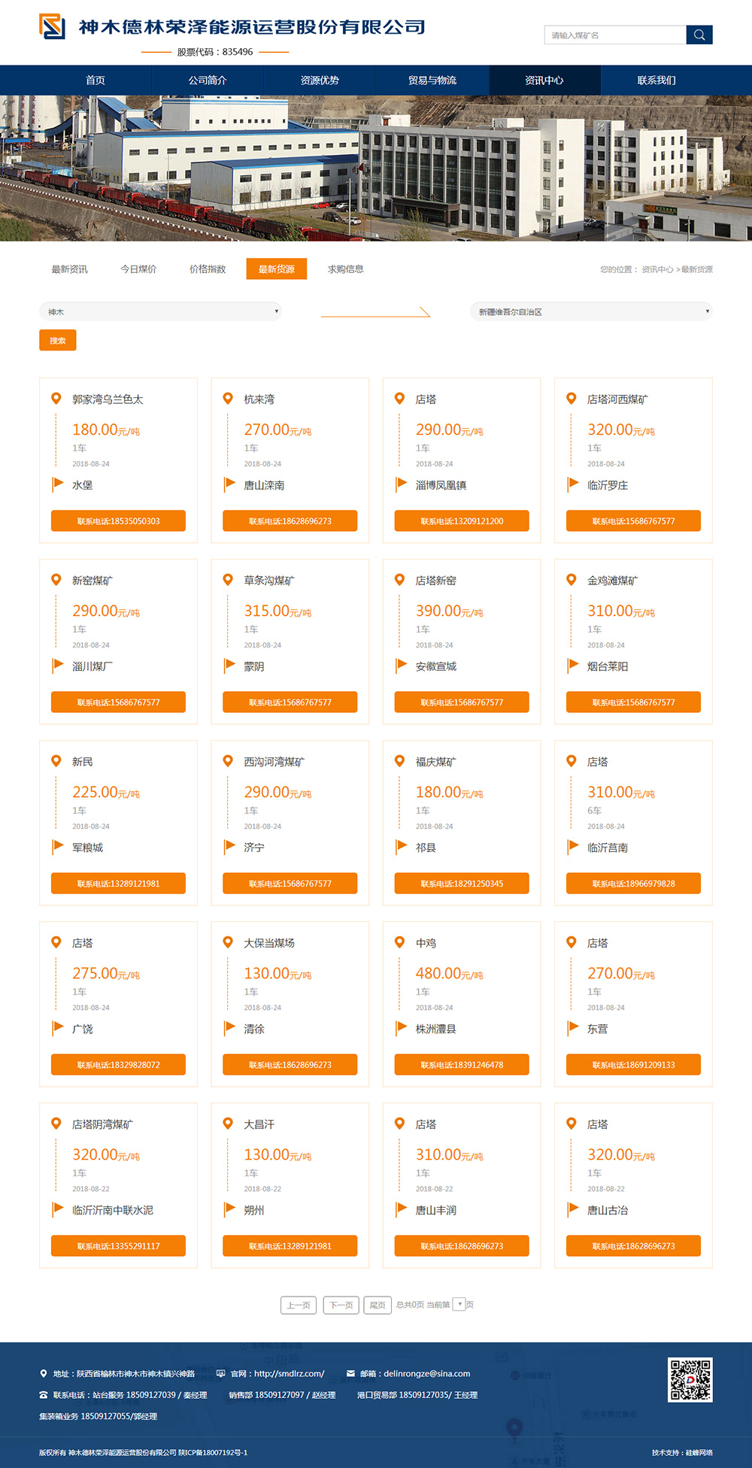Open the official website link smdlrz.com

[x=289, y=1373]
